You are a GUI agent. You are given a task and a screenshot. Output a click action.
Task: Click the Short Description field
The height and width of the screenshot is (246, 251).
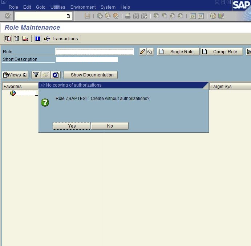(87, 59)
